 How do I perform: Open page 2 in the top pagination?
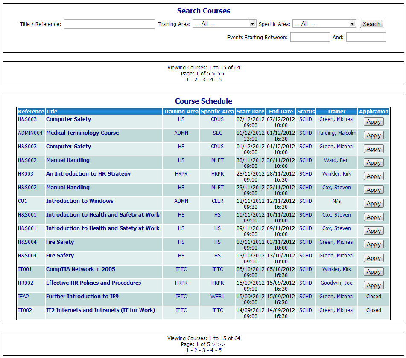[196, 80]
